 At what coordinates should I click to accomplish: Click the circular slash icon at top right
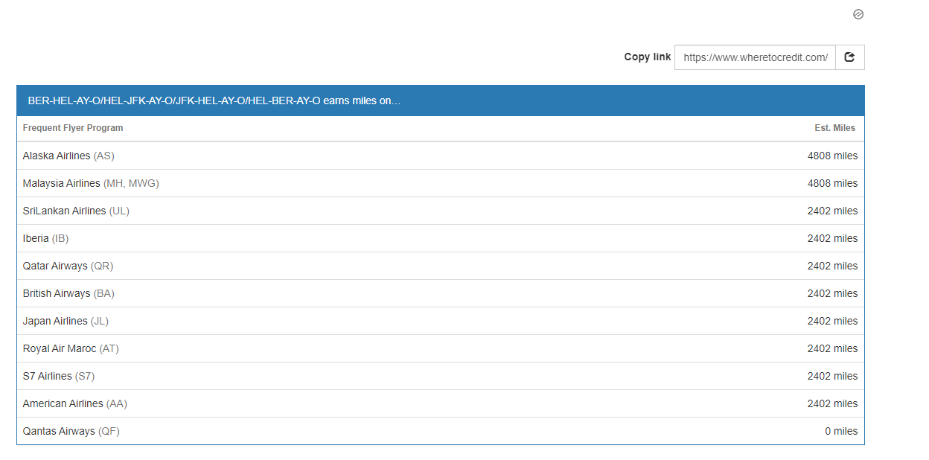(858, 14)
